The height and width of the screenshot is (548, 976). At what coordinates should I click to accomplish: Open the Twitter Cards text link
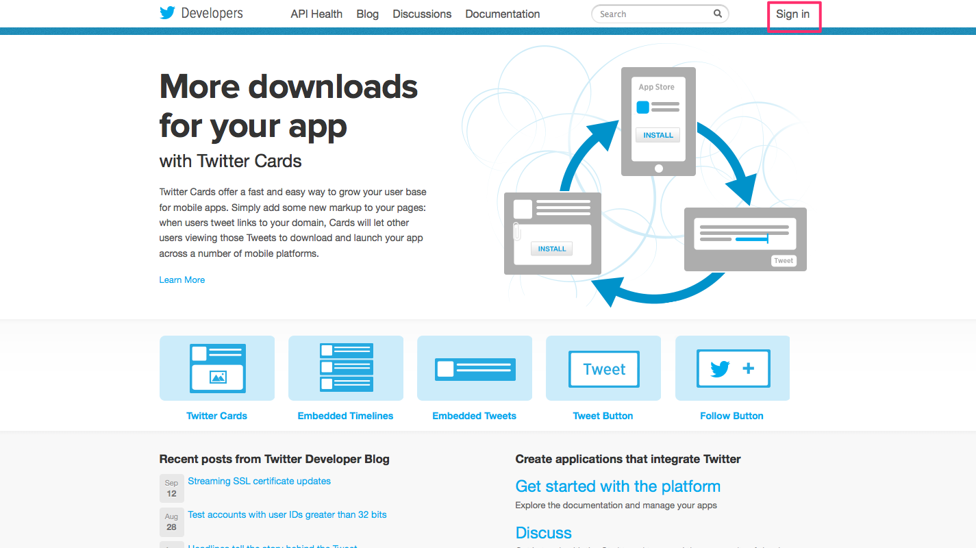(x=217, y=416)
